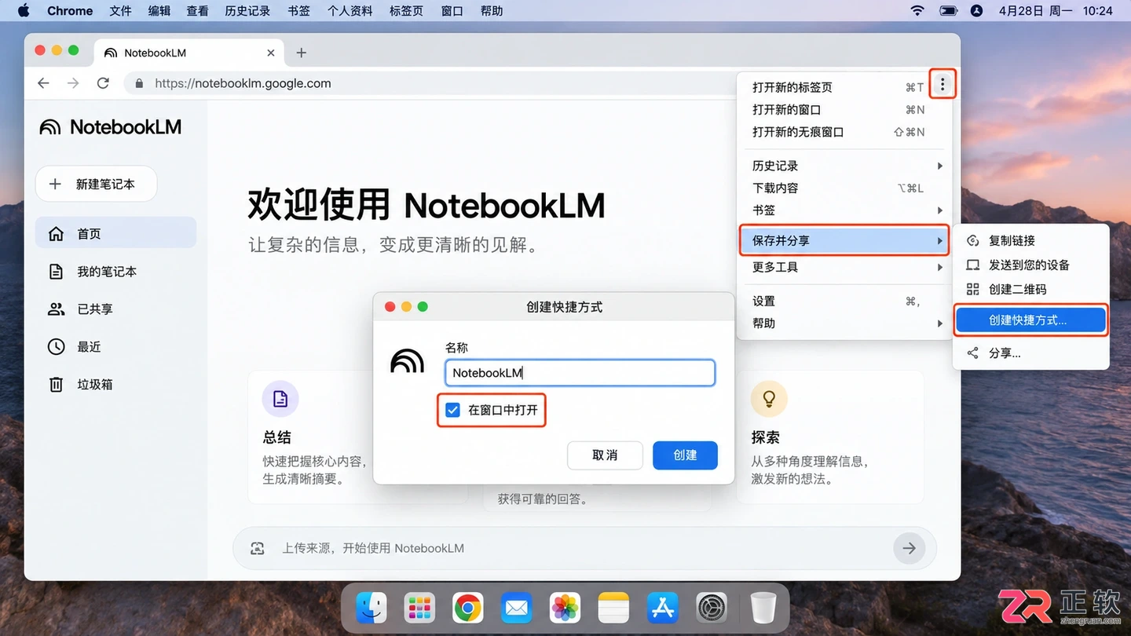Select 打开新的窗口 menu item

coord(843,110)
